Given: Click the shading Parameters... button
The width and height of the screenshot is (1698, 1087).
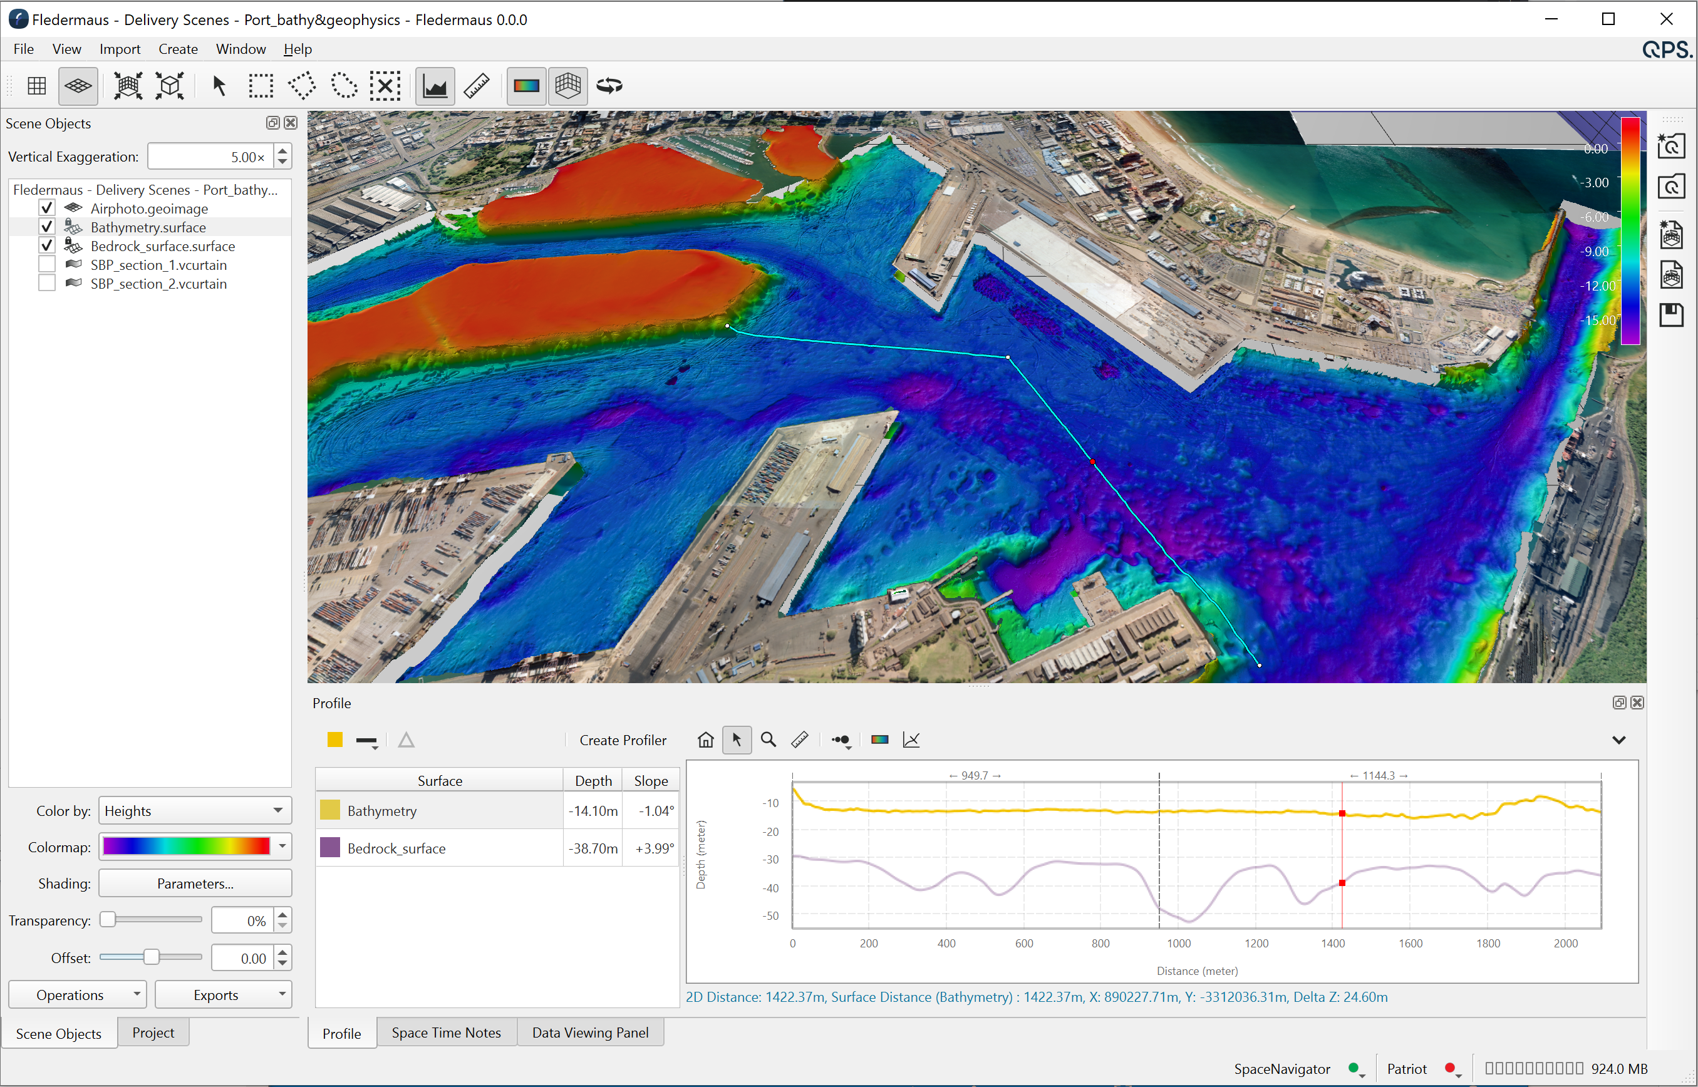Looking at the screenshot, I should (x=195, y=884).
